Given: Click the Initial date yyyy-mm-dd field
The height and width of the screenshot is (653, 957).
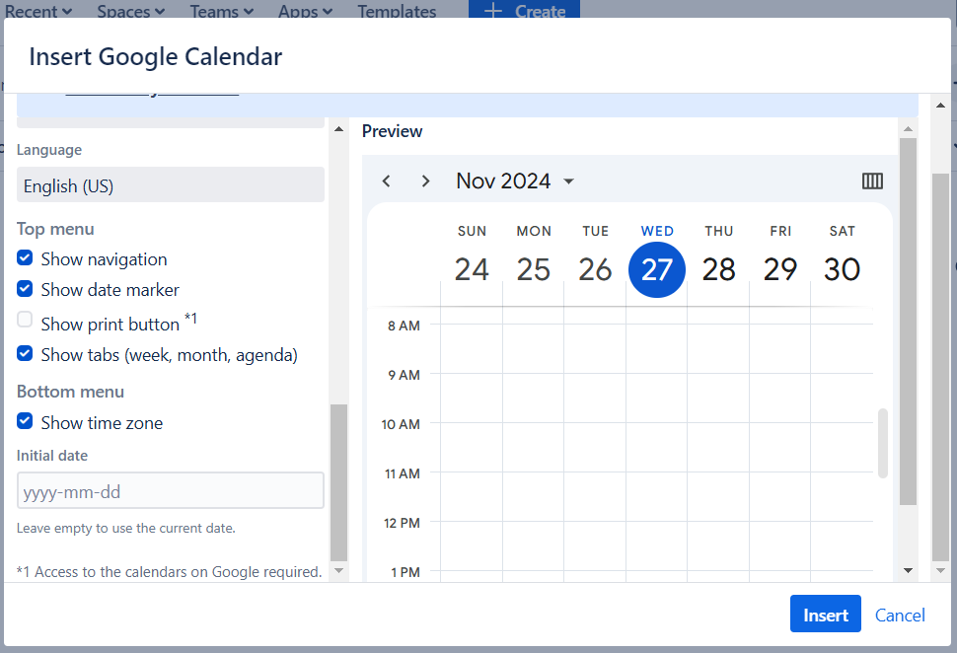Looking at the screenshot, I should pyautogui.click(x=170, y=490).
